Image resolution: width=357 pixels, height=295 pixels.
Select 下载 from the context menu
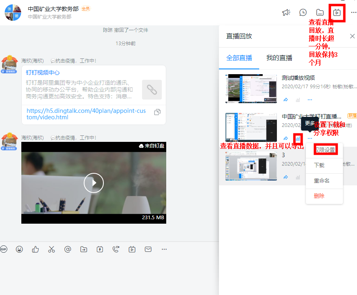(x=319, y=165)
